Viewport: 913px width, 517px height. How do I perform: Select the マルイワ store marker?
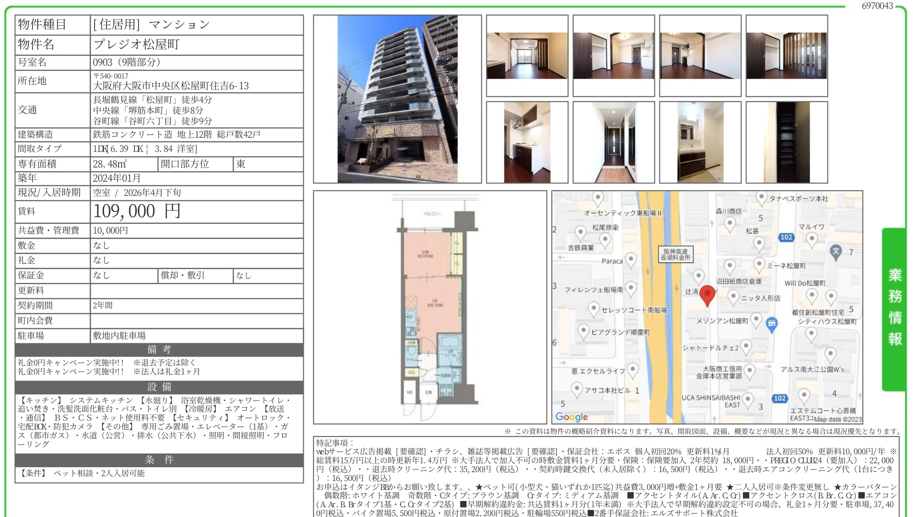pyautogui.click(x=813, y=239)
